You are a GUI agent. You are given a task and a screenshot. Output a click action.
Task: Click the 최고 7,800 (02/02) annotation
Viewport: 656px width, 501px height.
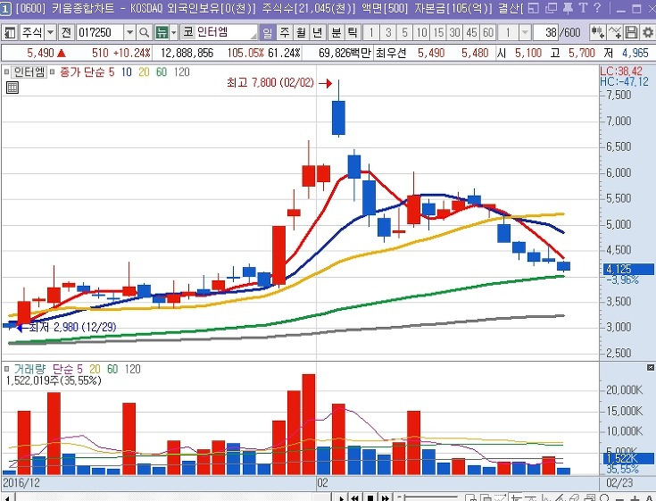pos(270,82)
